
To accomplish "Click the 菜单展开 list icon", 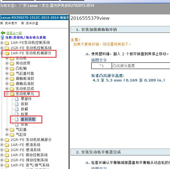I will pyautogui.click(x=1, y=23).
